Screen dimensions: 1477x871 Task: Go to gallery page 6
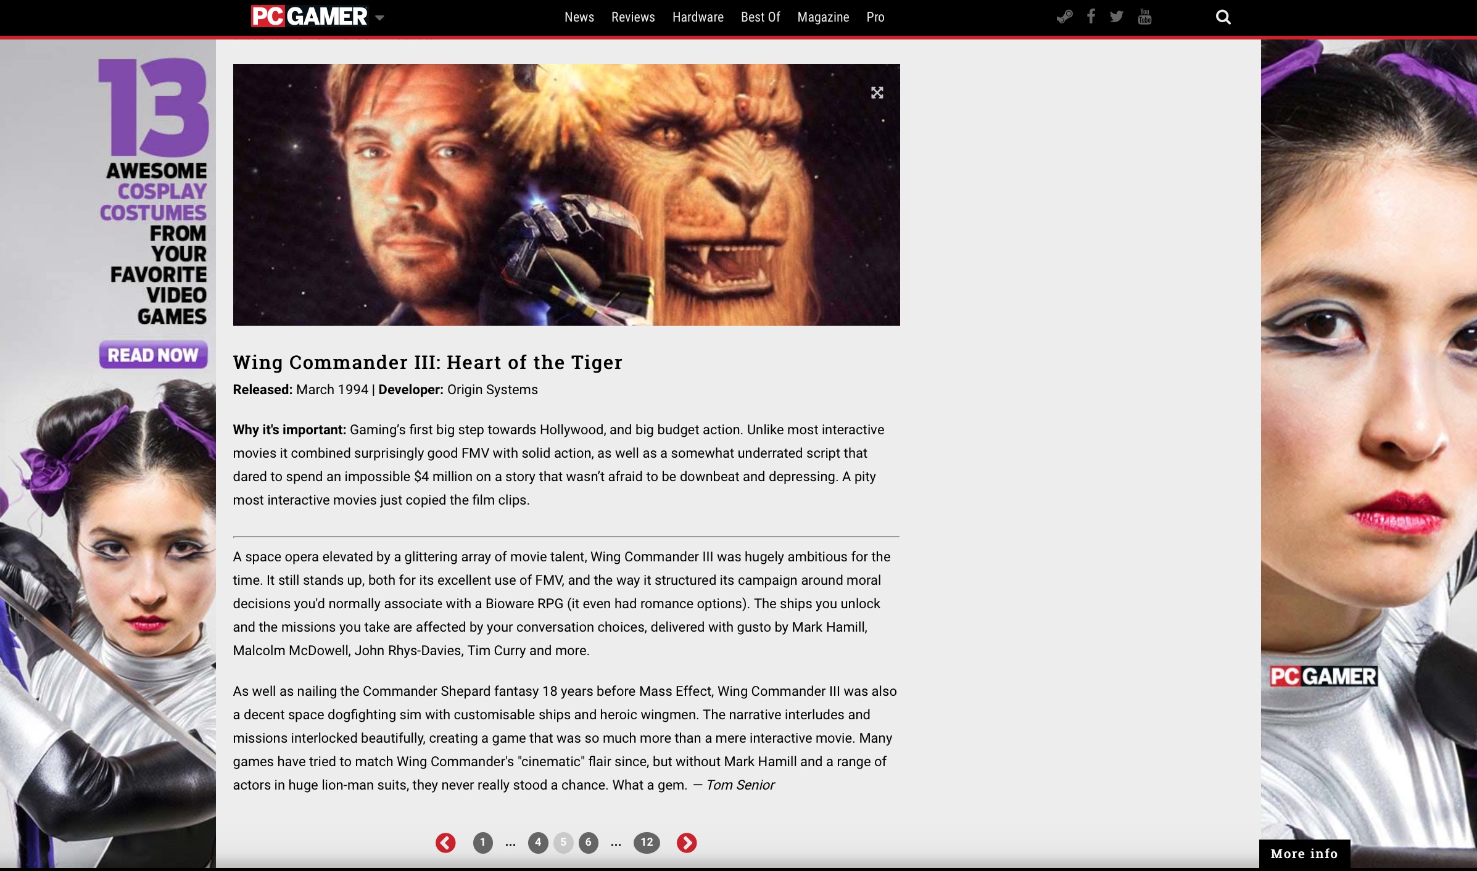tap(588, 843)
